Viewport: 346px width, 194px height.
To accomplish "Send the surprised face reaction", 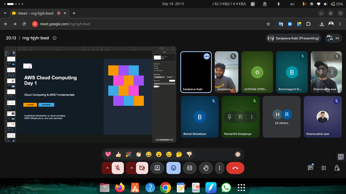I will 159,154.
